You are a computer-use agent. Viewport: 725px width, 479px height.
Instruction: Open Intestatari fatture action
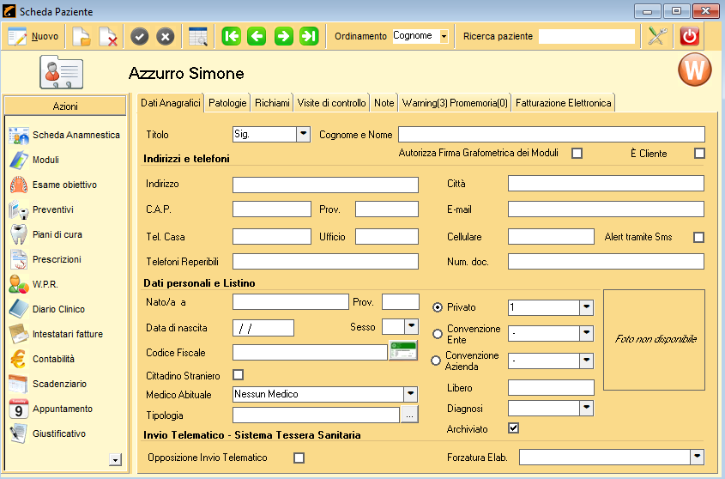(56, 334)
